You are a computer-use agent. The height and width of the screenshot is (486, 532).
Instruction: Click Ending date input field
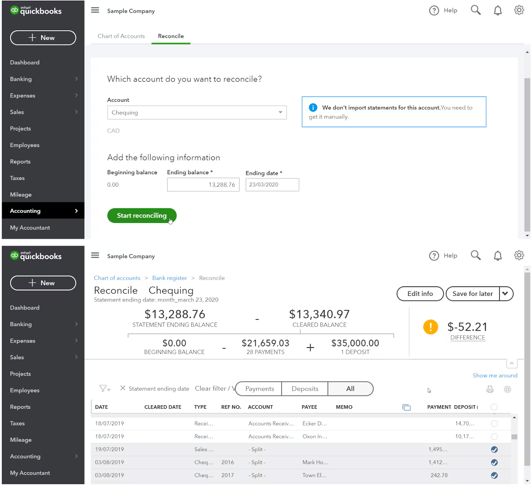coord(272,185)
